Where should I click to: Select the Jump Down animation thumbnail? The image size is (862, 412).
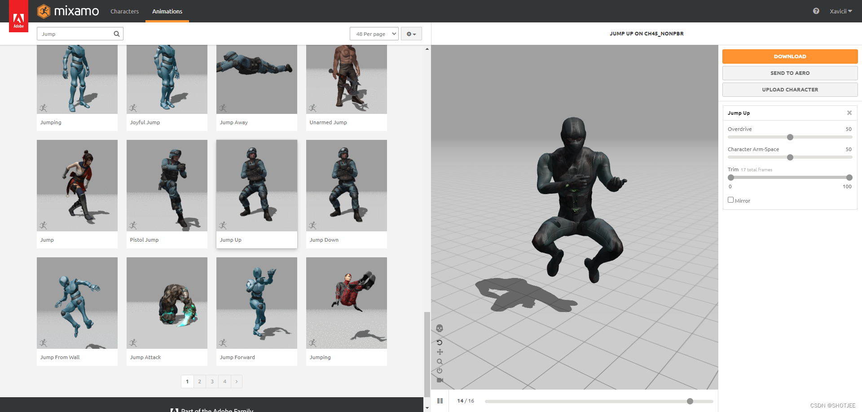point(347,186)
